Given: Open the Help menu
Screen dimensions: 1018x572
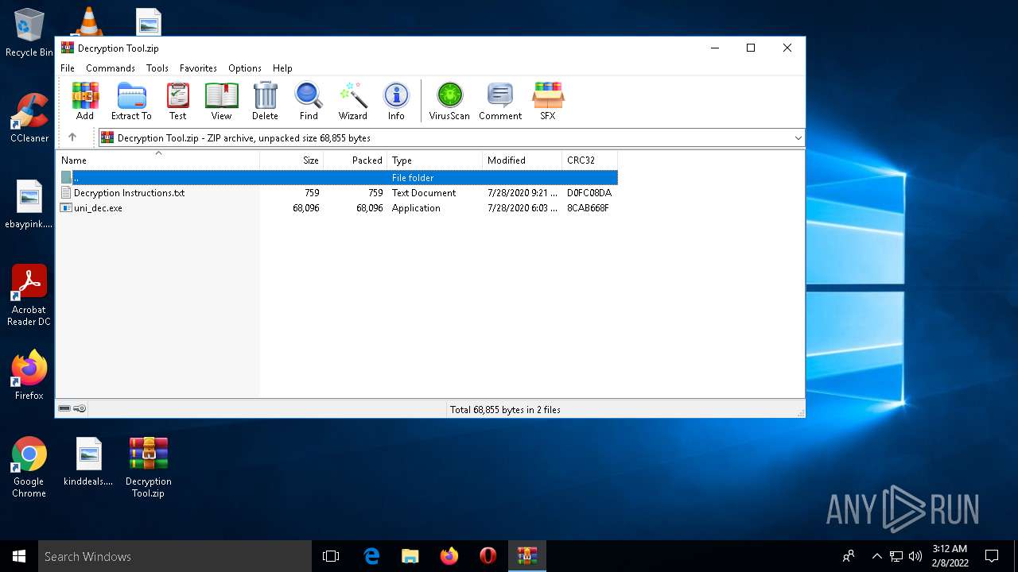Looking at the screenshot, I should [x=282, y=68].
